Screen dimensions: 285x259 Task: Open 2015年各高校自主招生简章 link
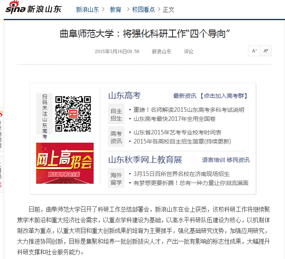[x=182, y=141]
